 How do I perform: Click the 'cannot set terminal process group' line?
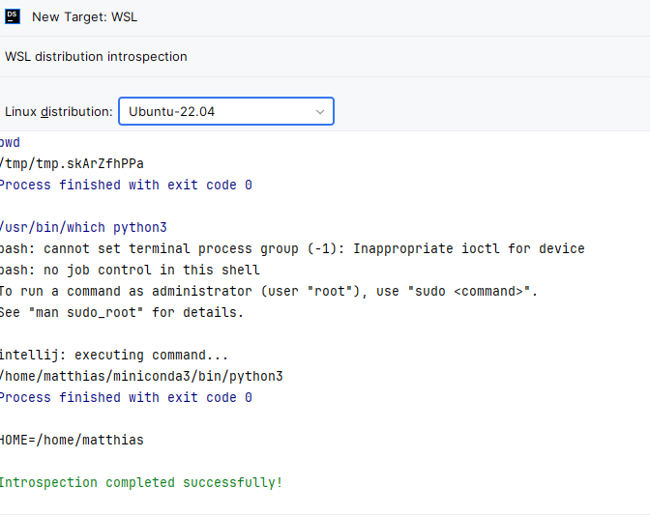point(292,249)
